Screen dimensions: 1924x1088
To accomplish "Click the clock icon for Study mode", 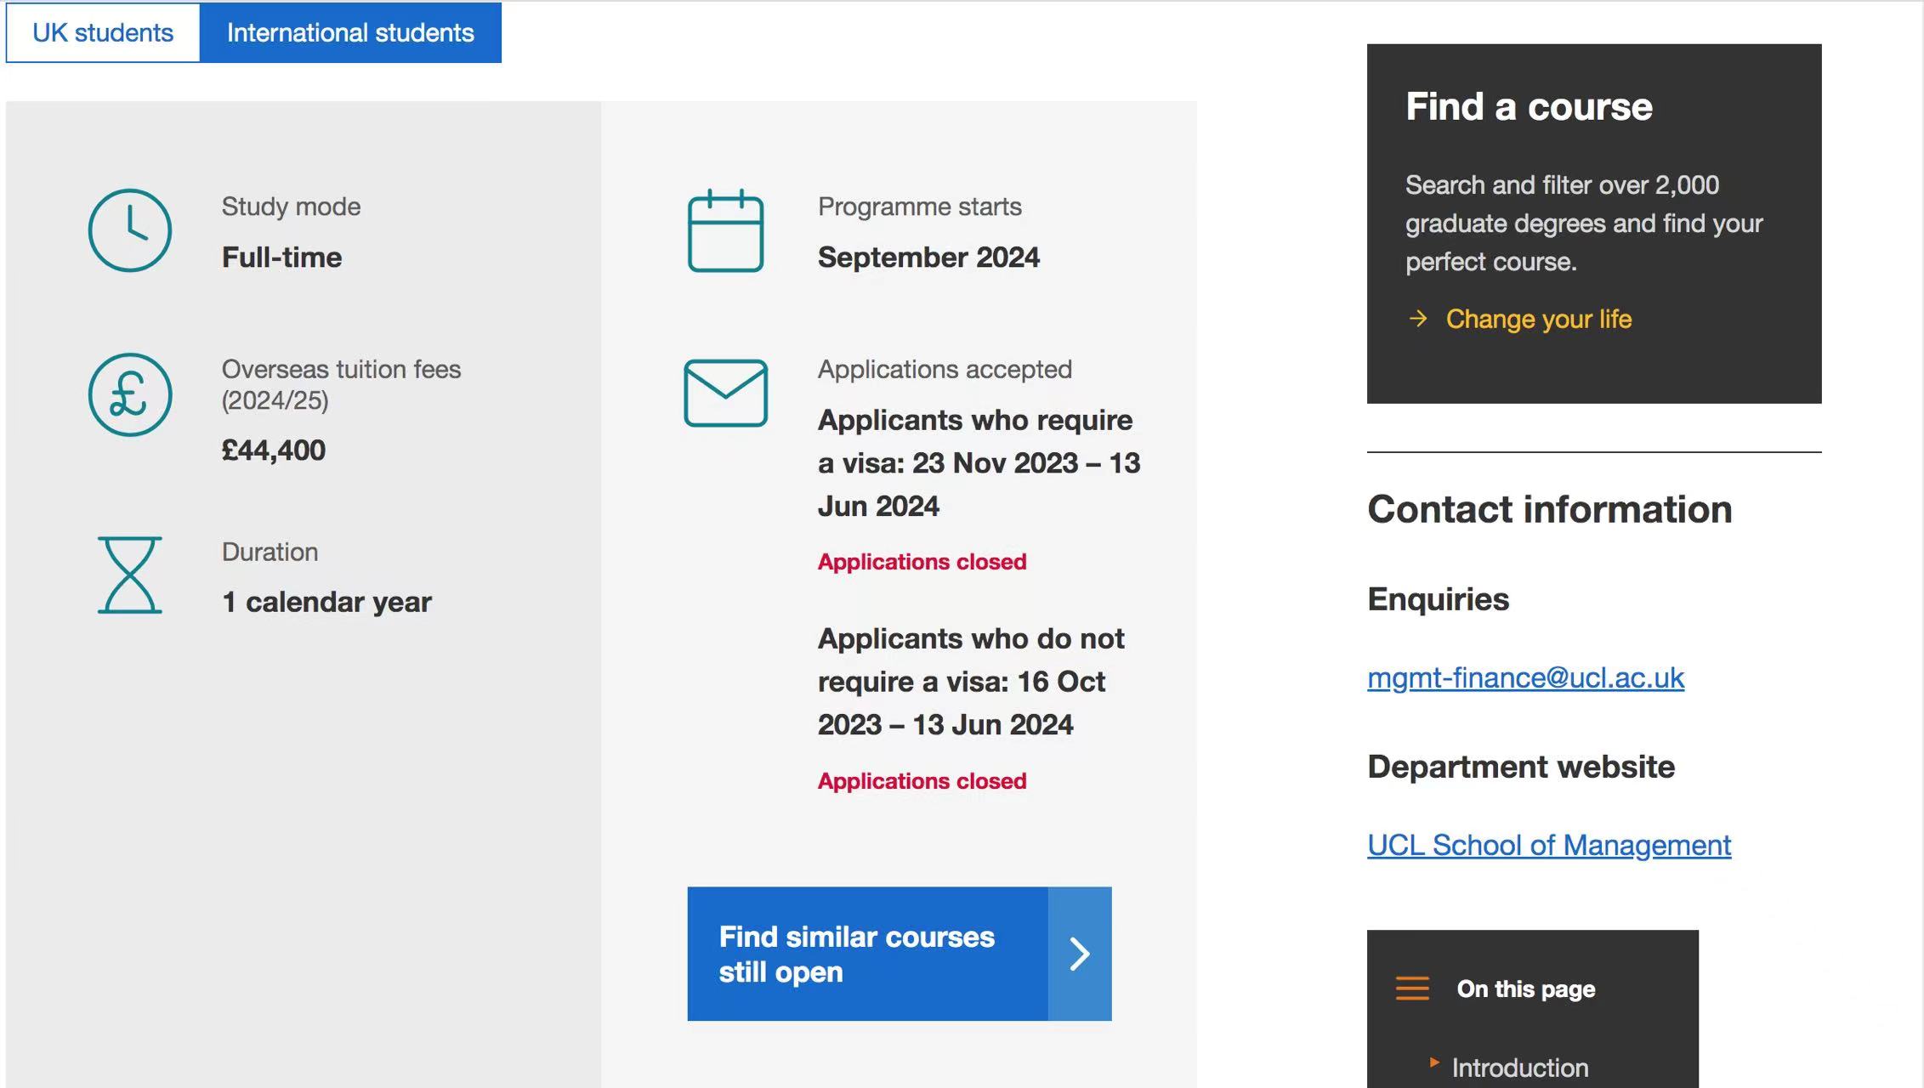I will pyautogui.click(x=130, y=230).
